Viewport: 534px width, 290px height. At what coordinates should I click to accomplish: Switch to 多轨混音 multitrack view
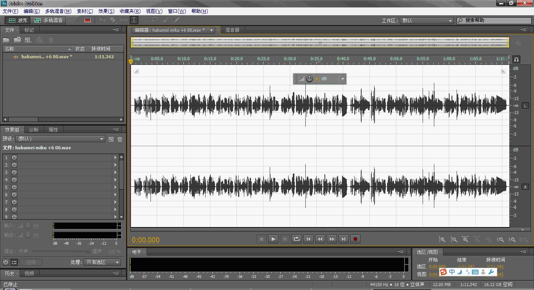click(48, 20)
